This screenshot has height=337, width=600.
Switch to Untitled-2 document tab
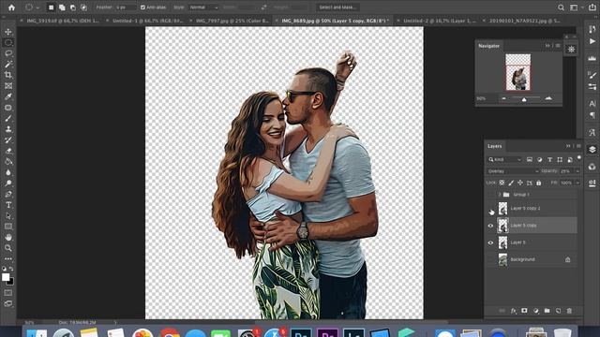(440, 21)
